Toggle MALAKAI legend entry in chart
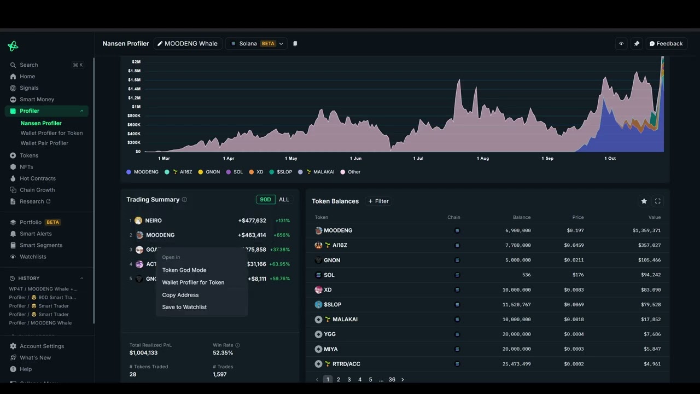 [x=316, y=172]
